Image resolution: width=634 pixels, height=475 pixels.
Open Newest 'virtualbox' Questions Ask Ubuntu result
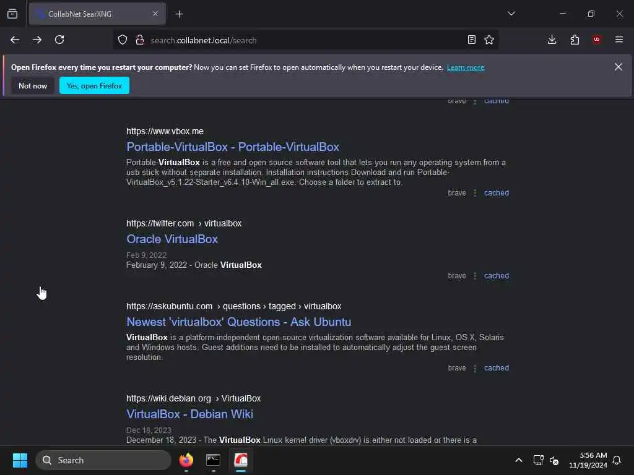point(238,322)
